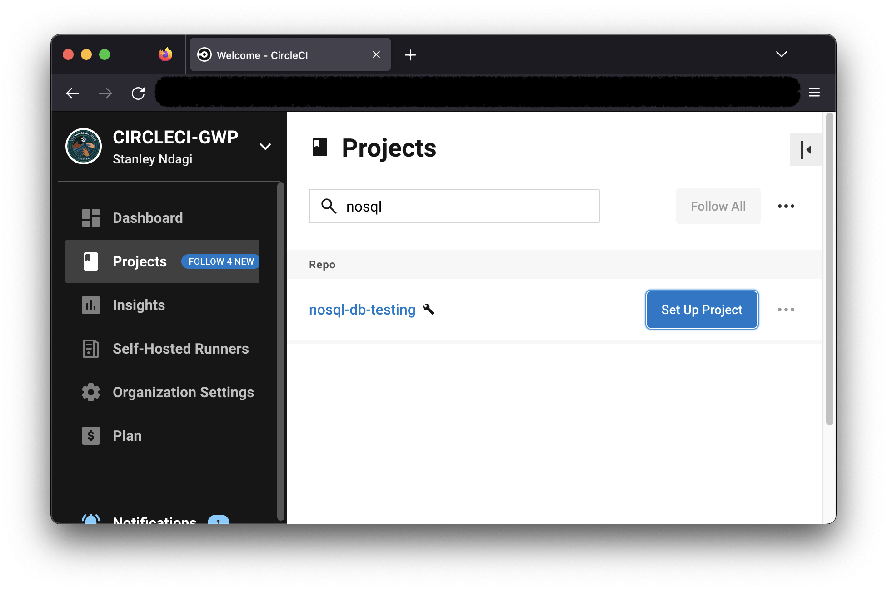Open the ellipsis menu beside Set Up Project
Screen dimensions: 887x591
pyautogui.click(x=786, y=309)
